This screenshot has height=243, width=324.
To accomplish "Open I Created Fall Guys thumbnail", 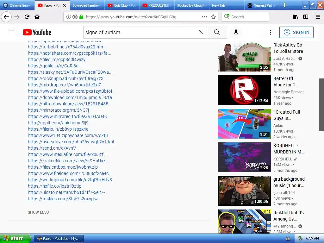I will coord(244,124).
